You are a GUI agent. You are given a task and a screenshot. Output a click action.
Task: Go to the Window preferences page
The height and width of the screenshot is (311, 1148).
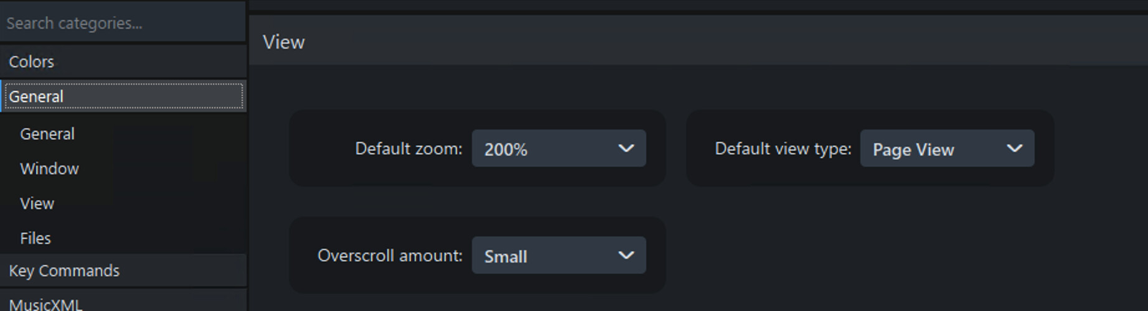point(49,169)
